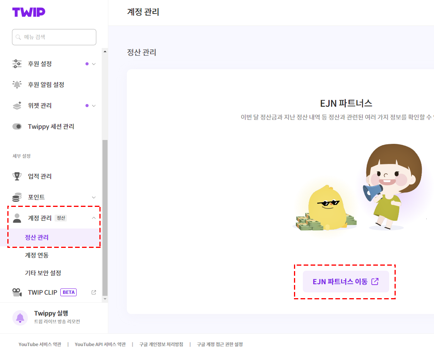Click the sidebar scrollbar thumb
Image resolution: width=434 pixels, height=355 pixels.
(105, 218)
